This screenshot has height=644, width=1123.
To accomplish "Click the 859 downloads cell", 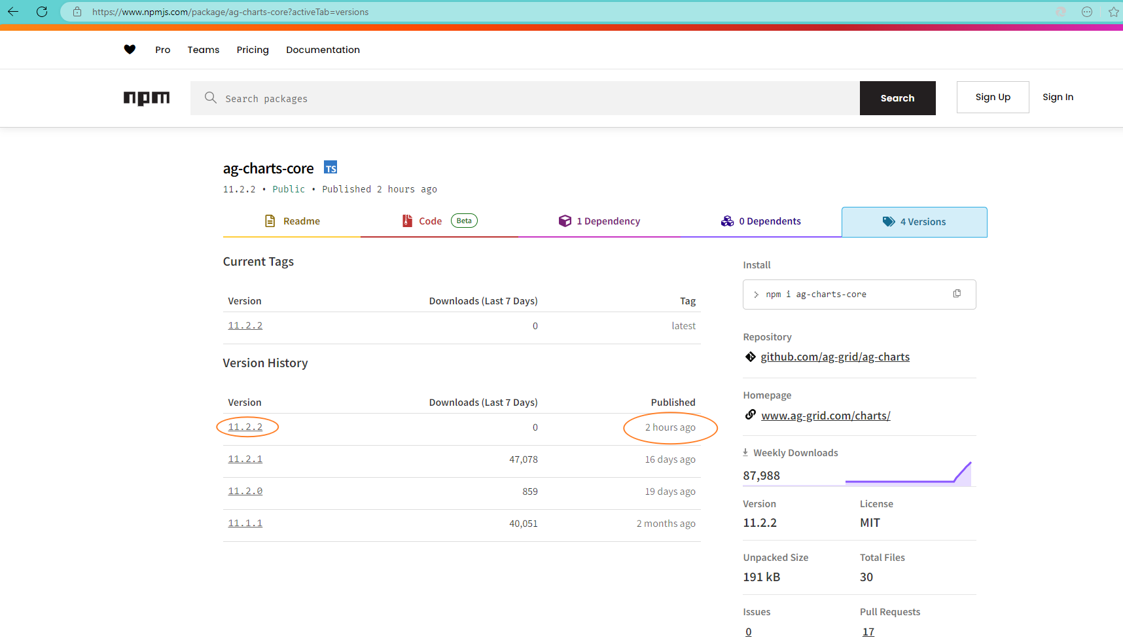I will [x=530, y=492].
